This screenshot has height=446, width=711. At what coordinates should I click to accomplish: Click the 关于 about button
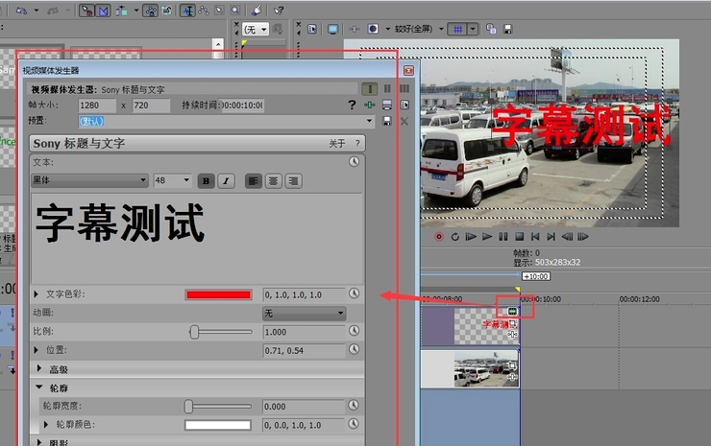(x=336, y=143)
